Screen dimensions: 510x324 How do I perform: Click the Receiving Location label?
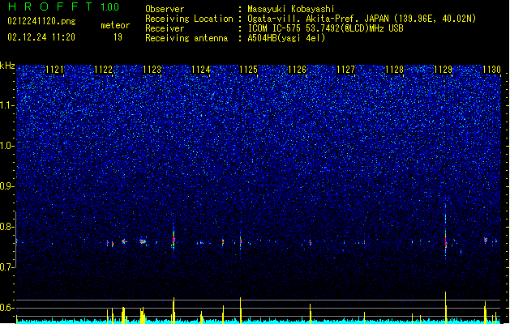189,19
